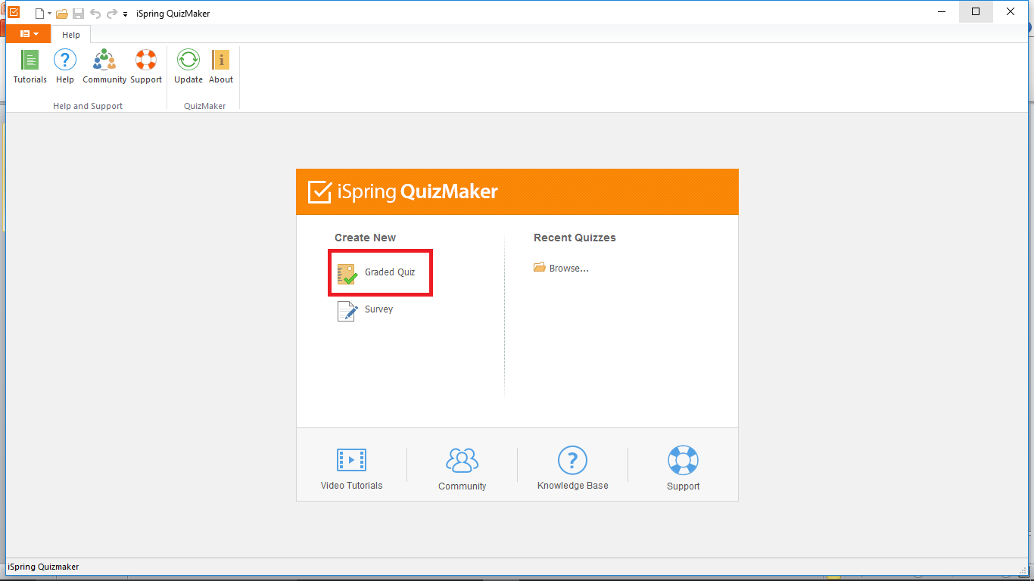The width and height of the screenshot is (1034, 581).
Task: Open Community link in start panel footer
Action: [x=462, y=469]
